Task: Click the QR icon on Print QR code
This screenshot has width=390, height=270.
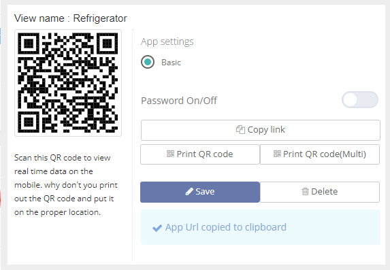Action: (x=170, y=154)
